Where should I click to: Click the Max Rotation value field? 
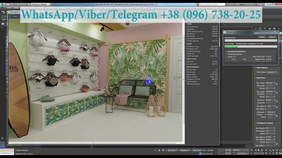(x=270, y=128)
